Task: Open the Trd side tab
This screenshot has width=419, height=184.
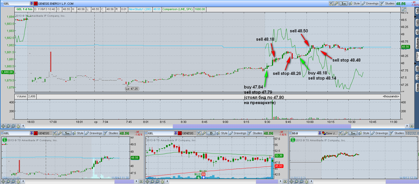Action: point(417,11)
